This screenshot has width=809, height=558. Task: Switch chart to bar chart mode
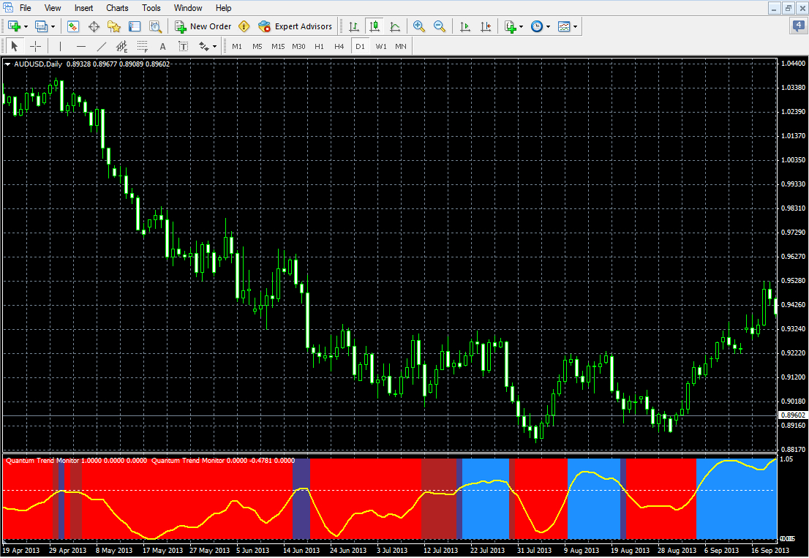click(x=354, y=26)
